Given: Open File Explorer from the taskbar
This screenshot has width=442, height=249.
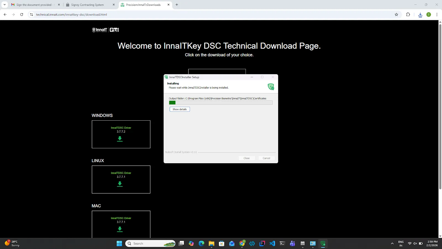Looking at the screenshot, I should pyautogui.click(x=211, y=243).
